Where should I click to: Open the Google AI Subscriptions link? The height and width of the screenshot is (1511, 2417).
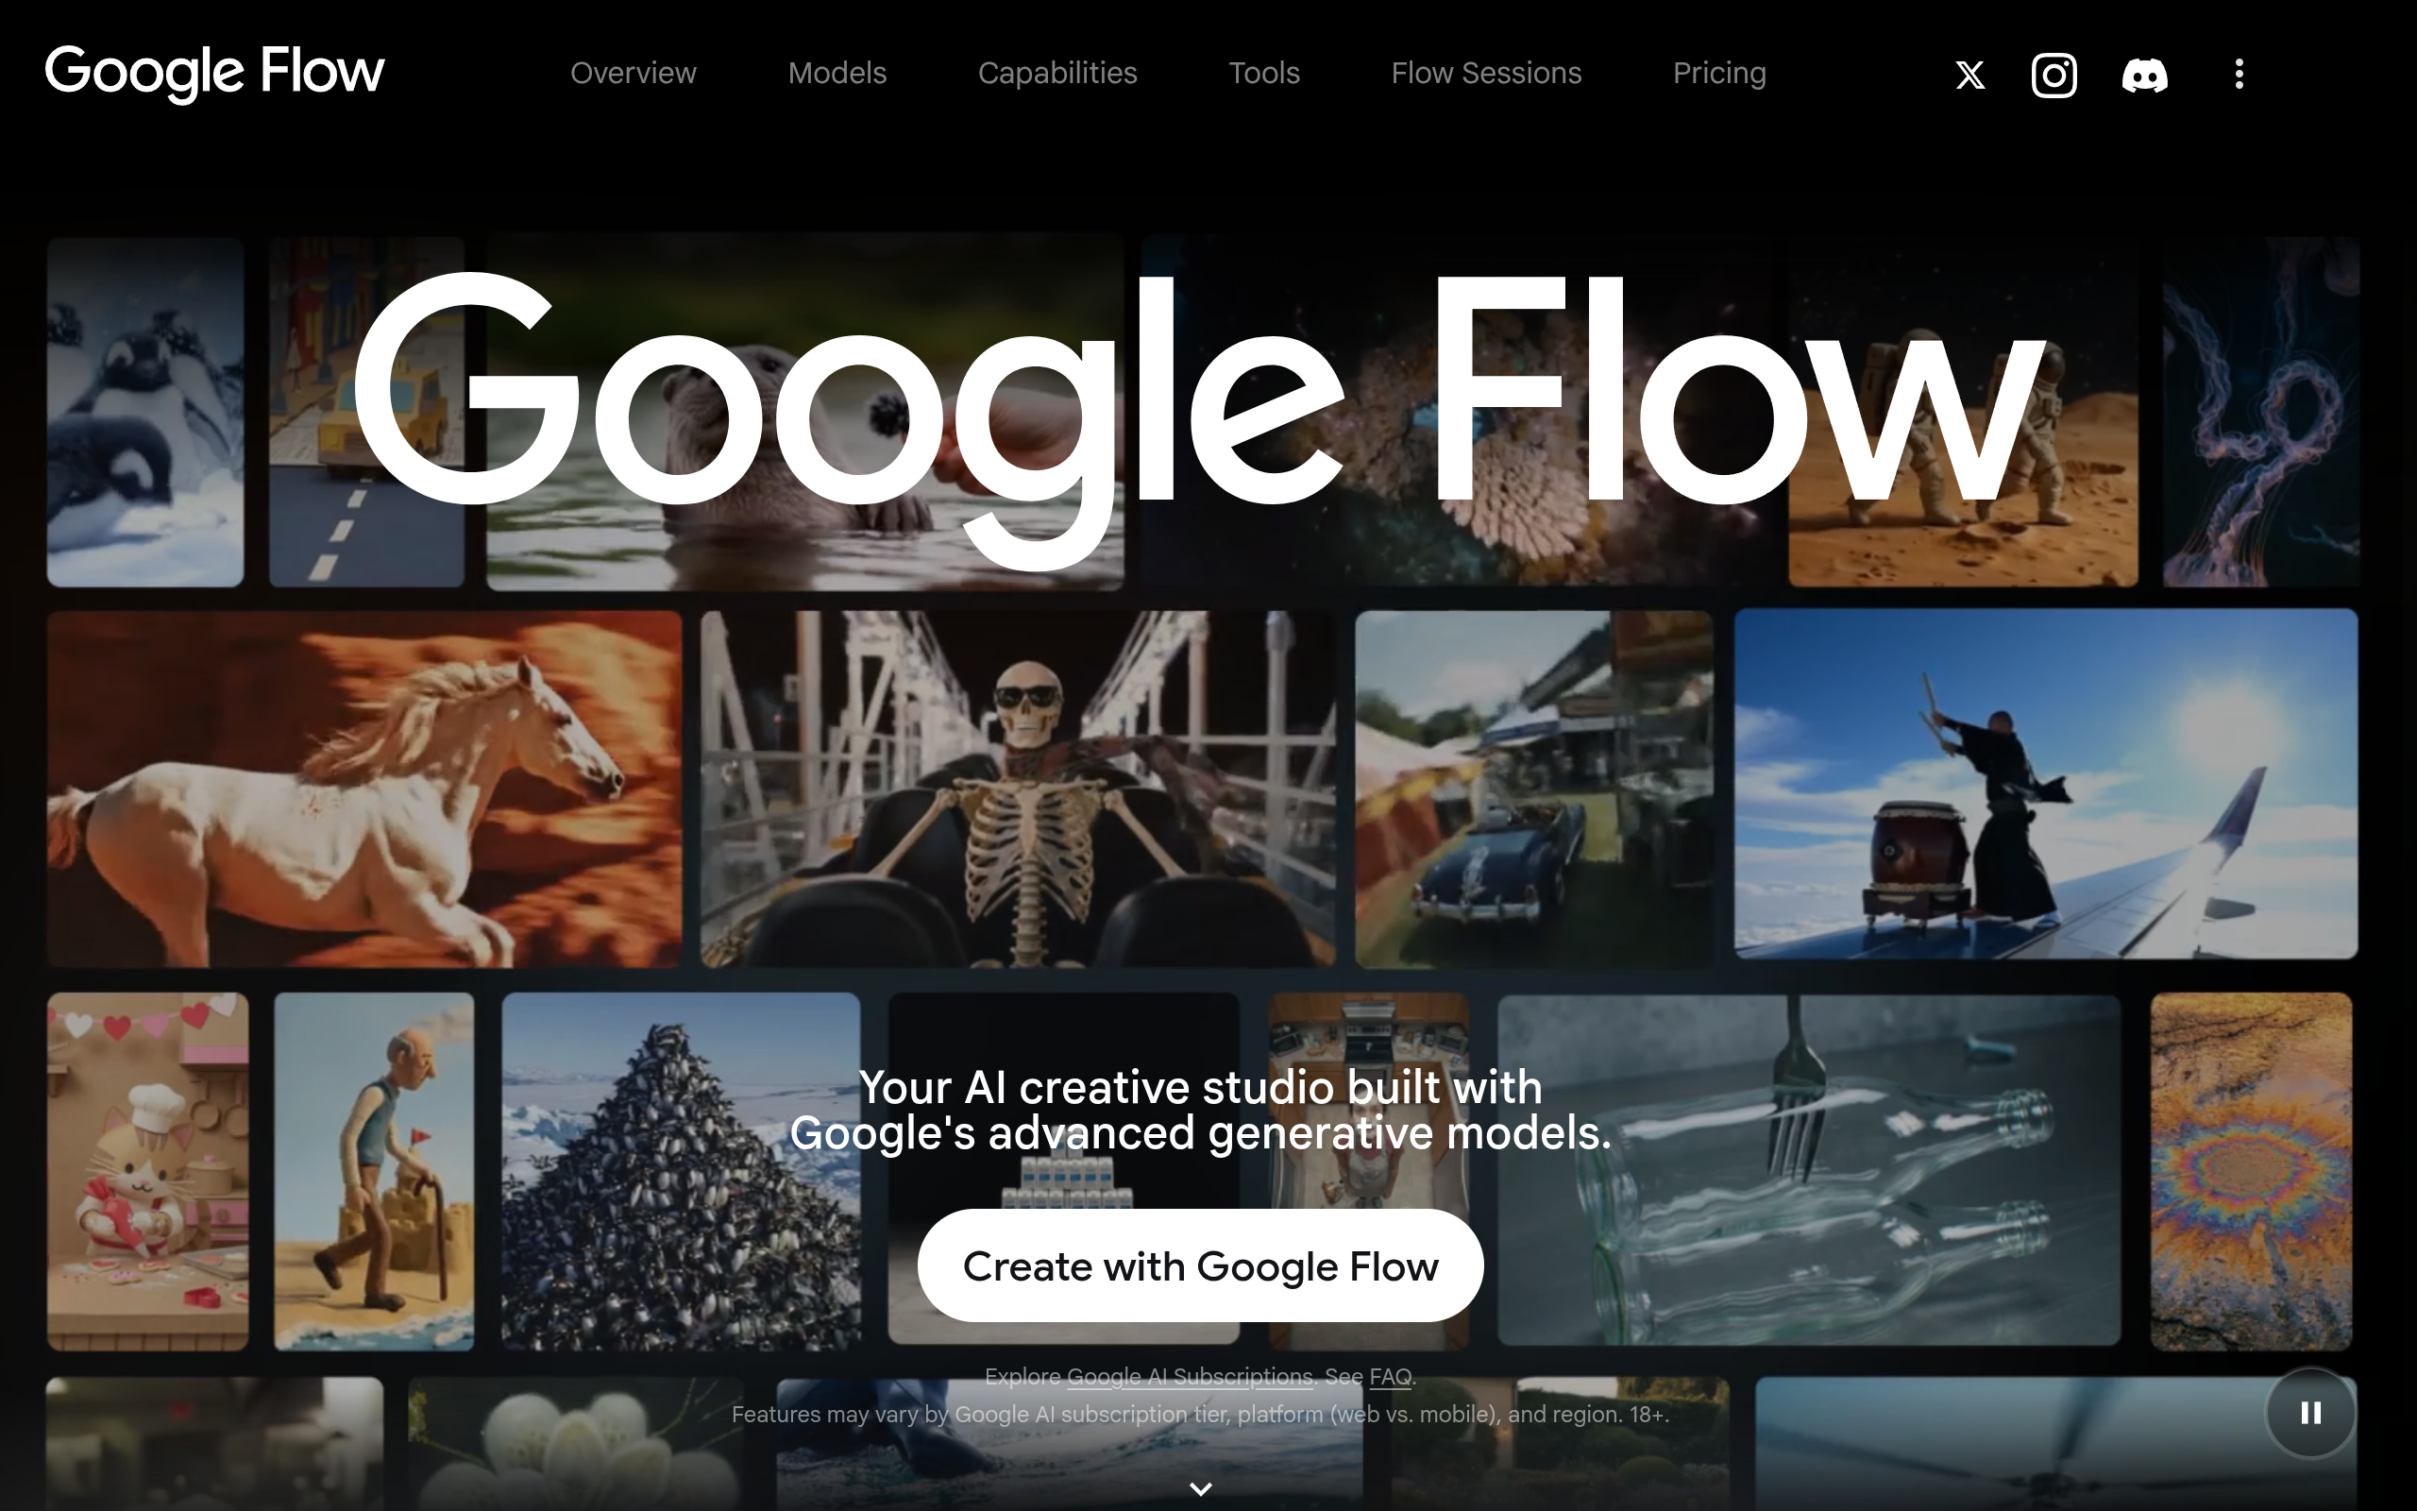(x=1189, y=1376)
